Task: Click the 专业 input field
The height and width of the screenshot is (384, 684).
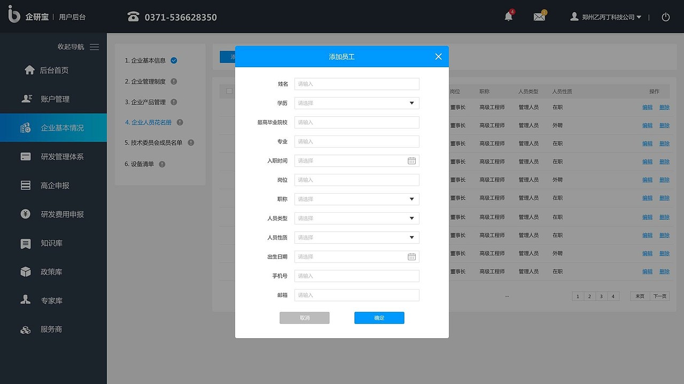Action: pos(356,141)
